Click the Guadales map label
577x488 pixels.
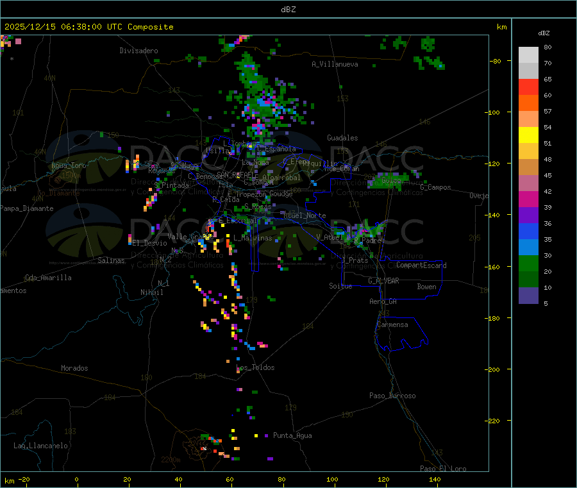(342, 138)
